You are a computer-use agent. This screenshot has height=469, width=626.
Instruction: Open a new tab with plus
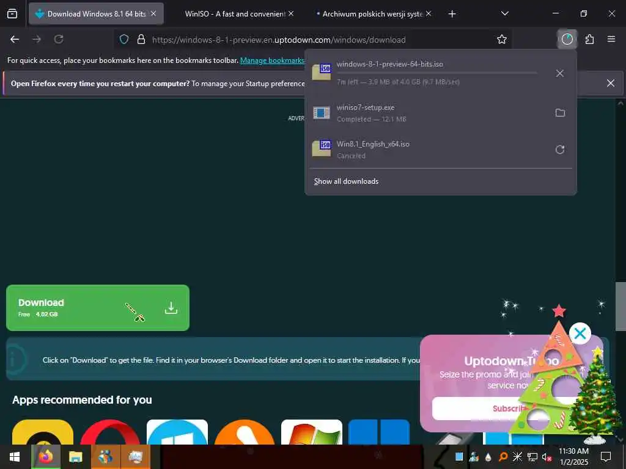point(452,14)
